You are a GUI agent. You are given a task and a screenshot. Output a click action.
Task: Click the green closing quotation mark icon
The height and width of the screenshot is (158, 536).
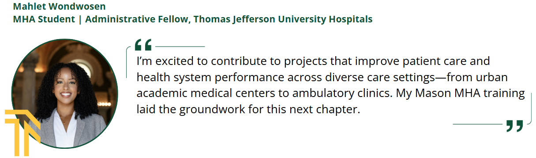coord(514,126)
